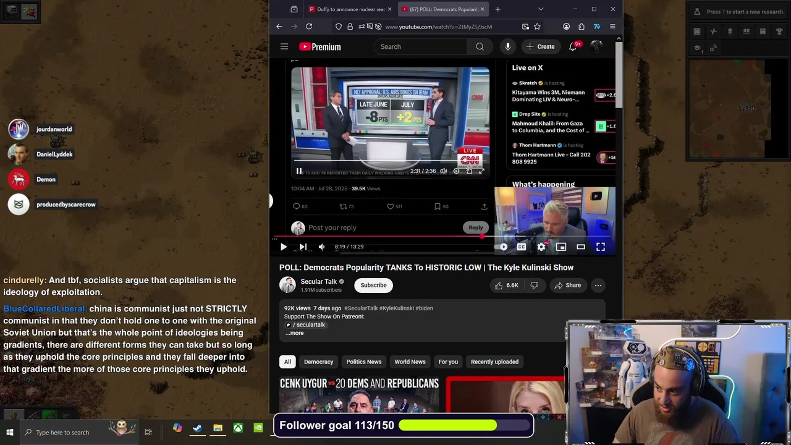Enter fullscreen on YouTube player
The height and width of the screenshot is (445, 791).
tap(600, 247)
